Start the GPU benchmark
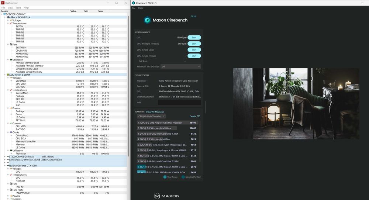Image resolution: width=369 pixels, height=200 pixels. [x=194, y=37]
